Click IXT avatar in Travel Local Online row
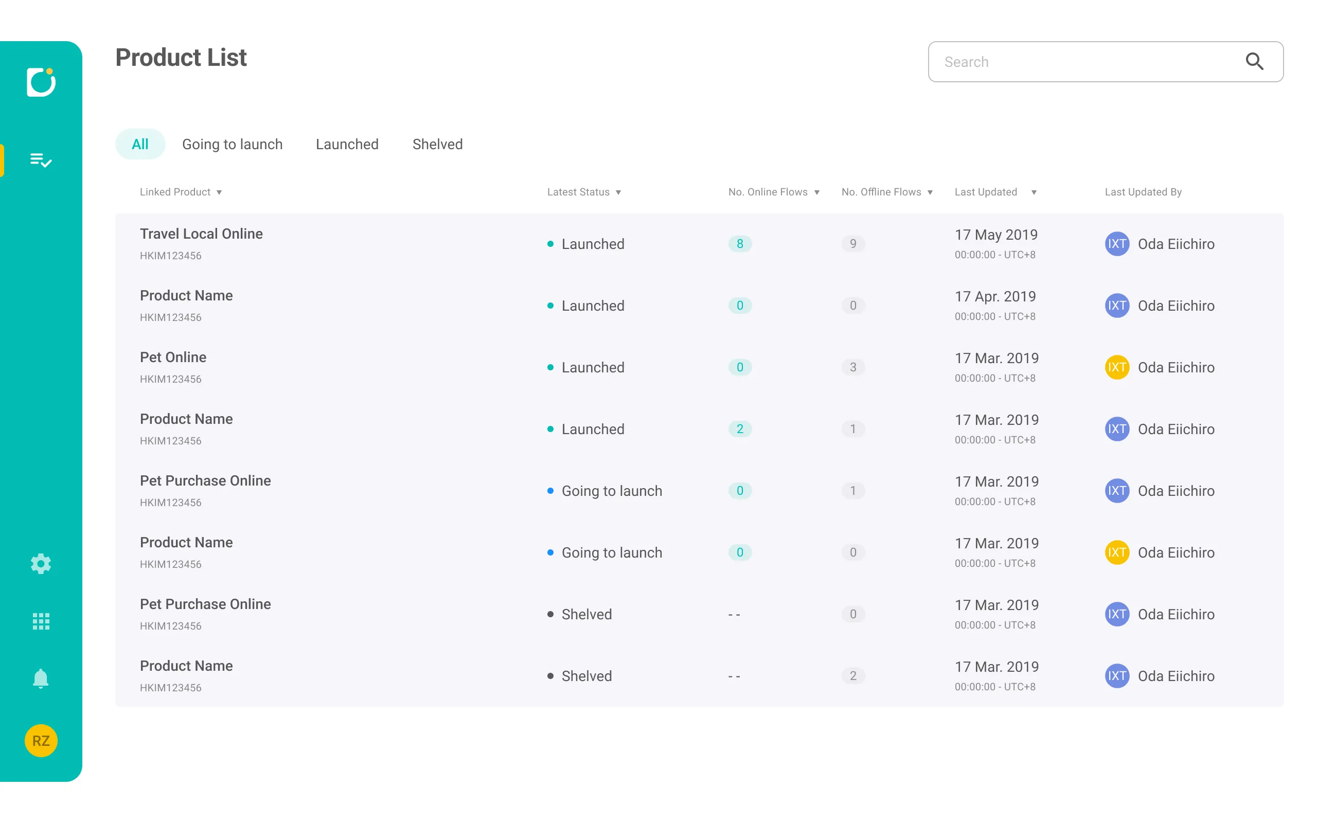Image resolution: width=1317 pixels, height=823 pixels. point(1116,244)
